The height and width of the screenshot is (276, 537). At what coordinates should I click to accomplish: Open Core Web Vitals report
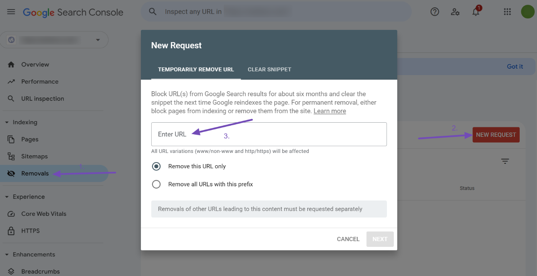coord(43,214)
